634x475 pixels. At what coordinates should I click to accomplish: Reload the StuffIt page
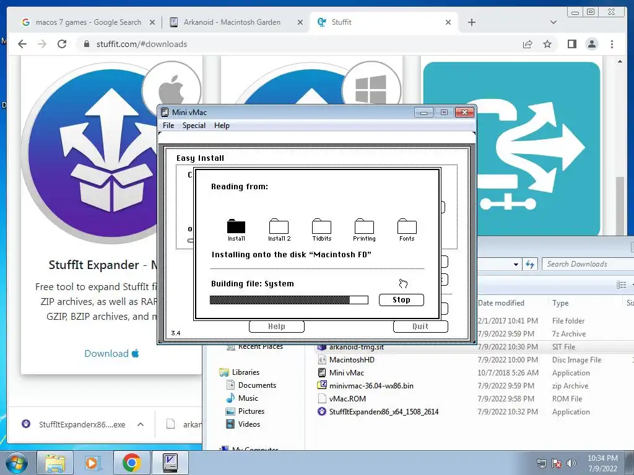click(62, 44)
